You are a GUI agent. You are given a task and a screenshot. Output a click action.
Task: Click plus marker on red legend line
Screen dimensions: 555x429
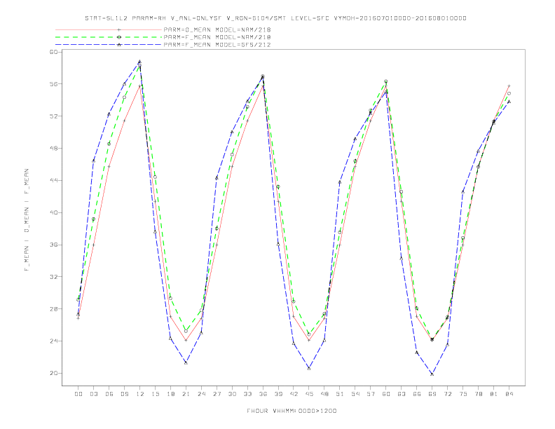tap(119, 29)
